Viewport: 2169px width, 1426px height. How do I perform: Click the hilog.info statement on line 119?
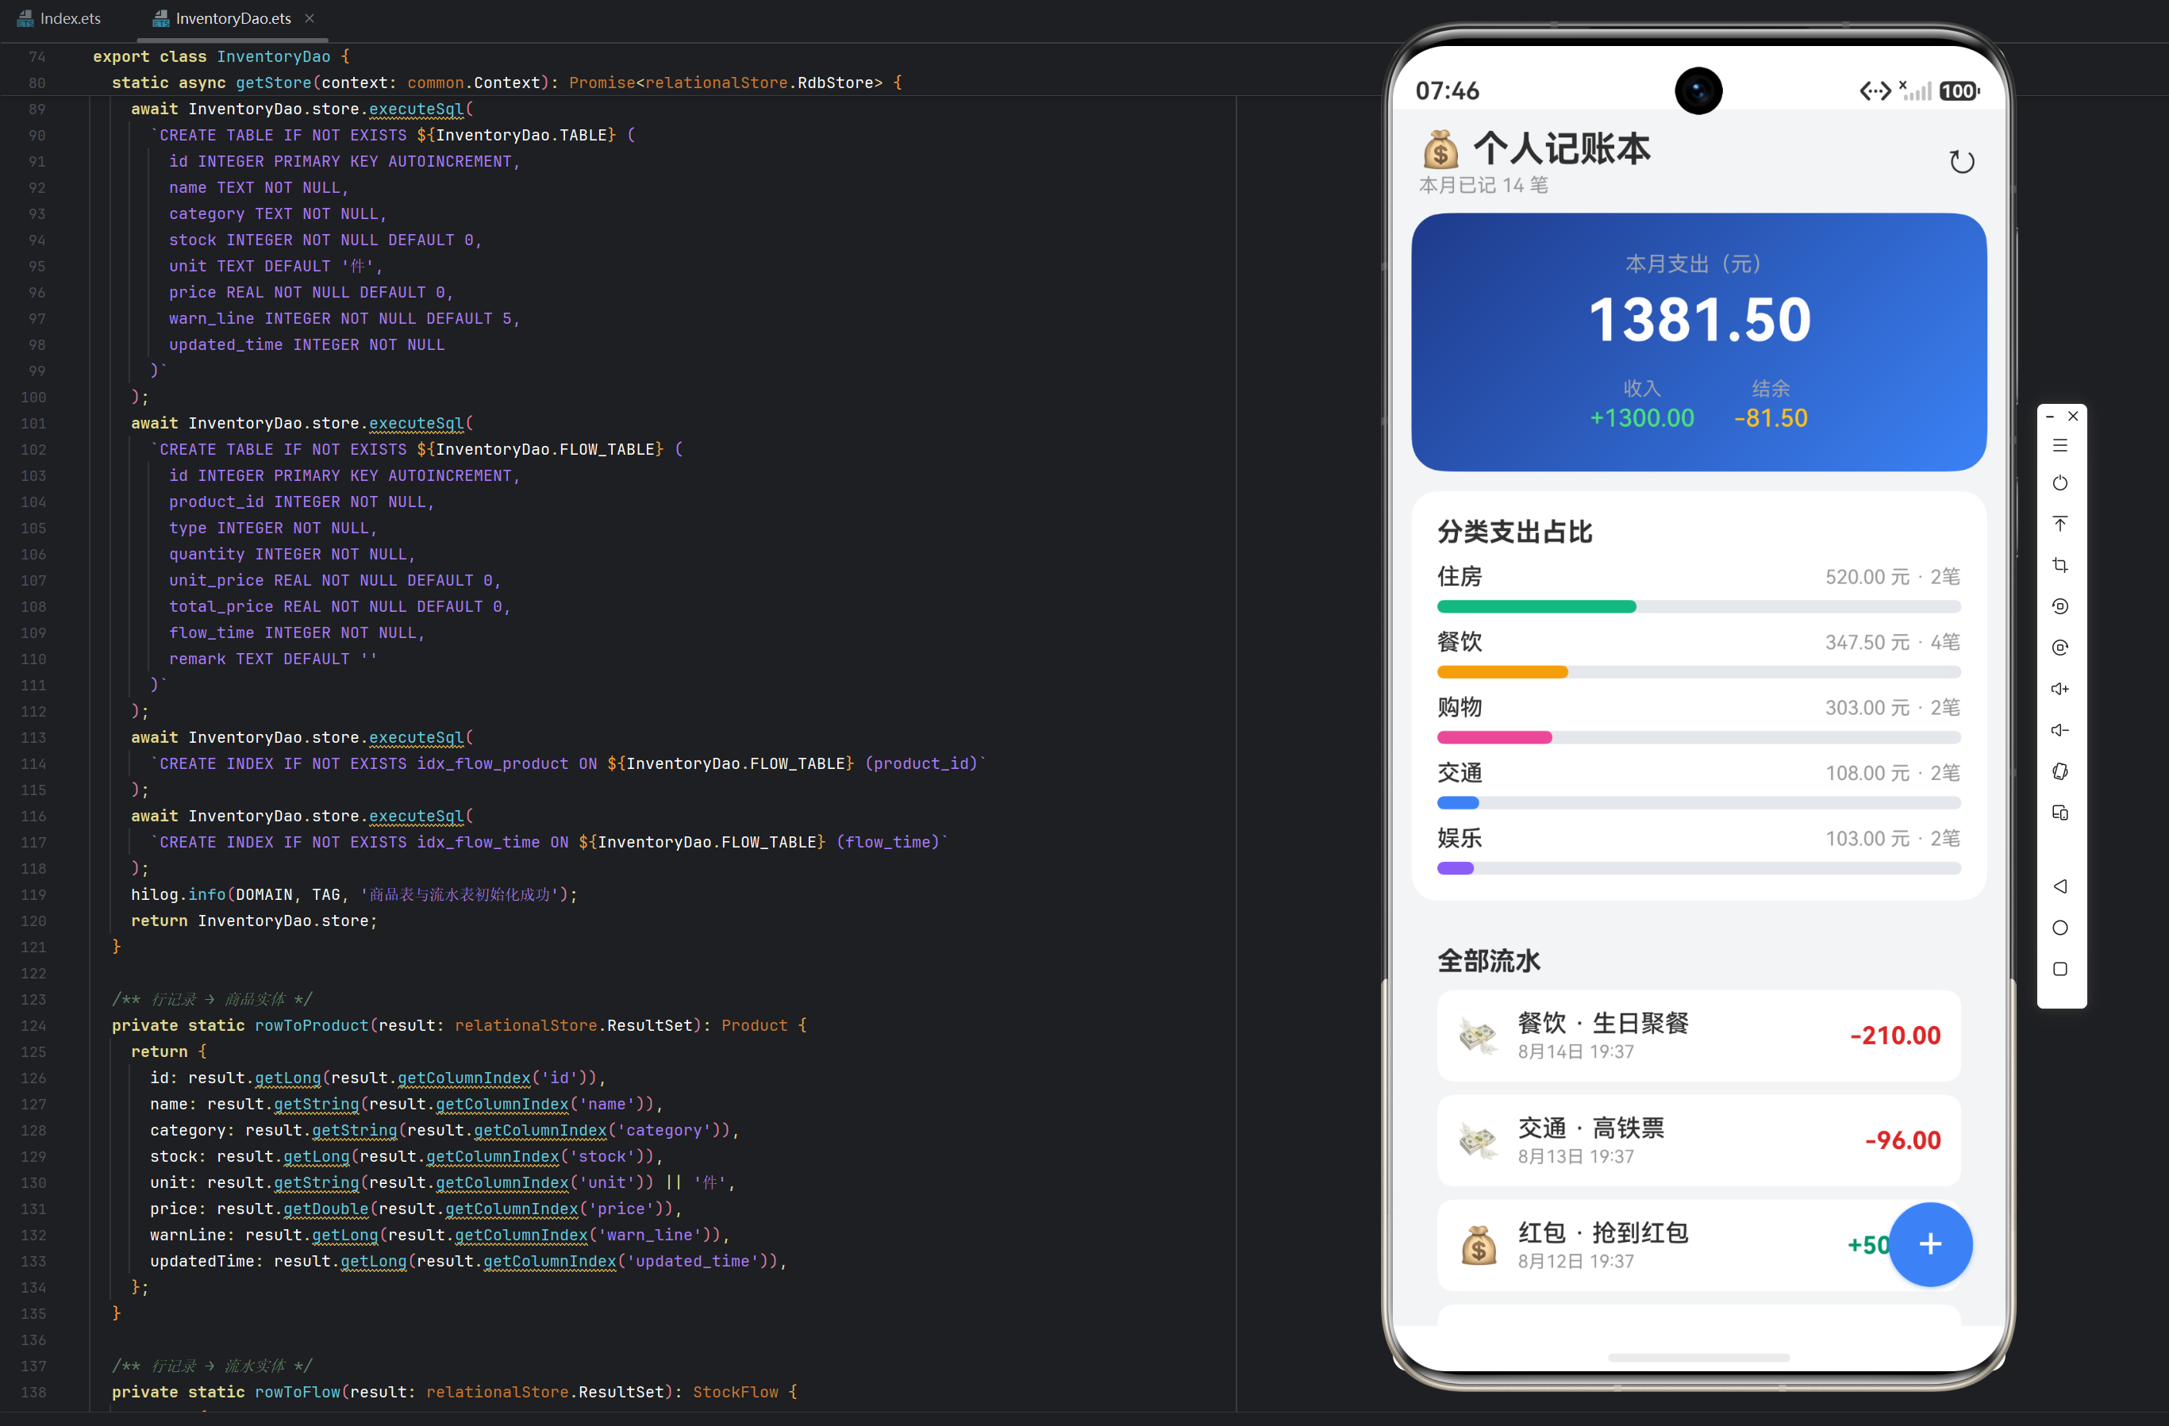point(354,895)
